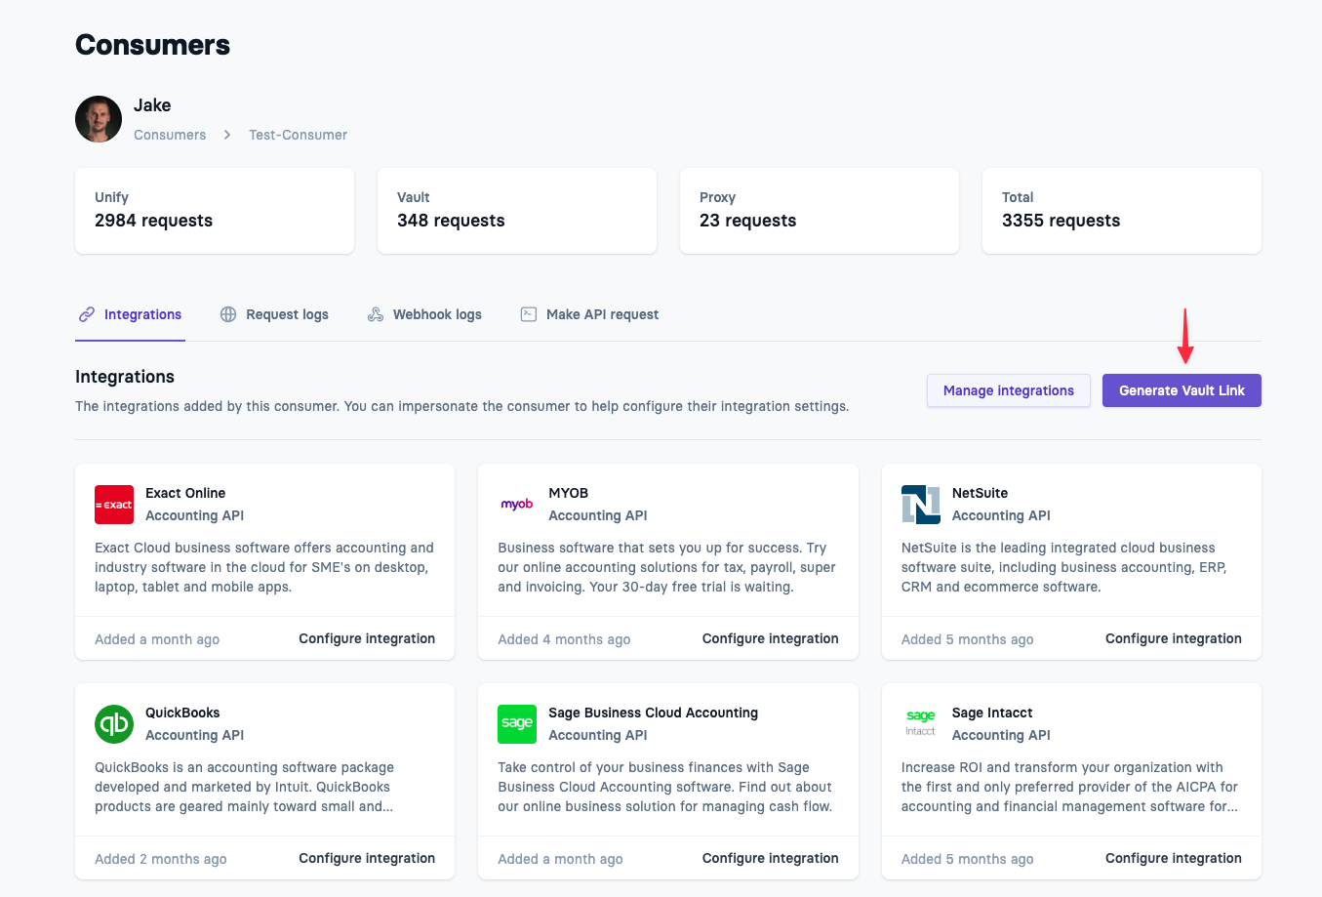Click the MYOB logo
The height and width of the screenshot is (897, 1322).
(517, 505)
